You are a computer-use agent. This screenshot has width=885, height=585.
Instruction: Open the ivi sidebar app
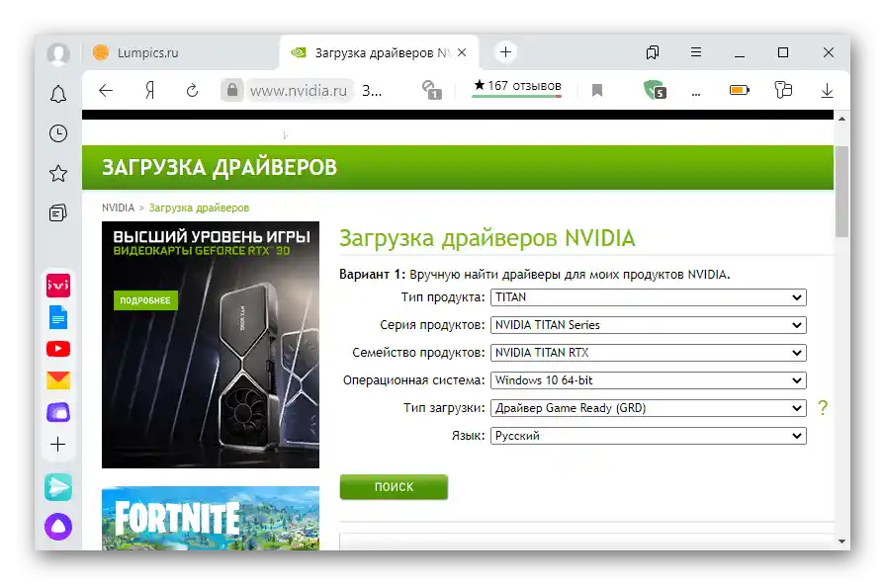pyautogui.click(x=58, y=286)
